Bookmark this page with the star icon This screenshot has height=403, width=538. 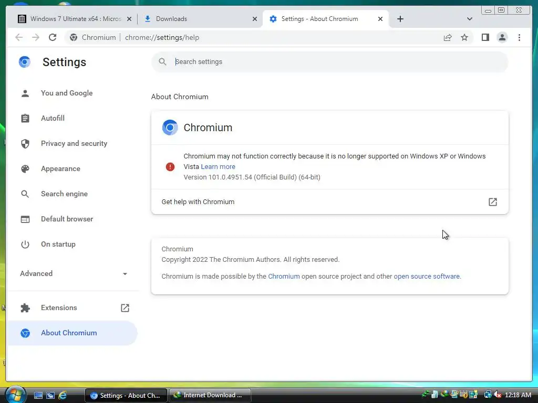pos(464,37)
